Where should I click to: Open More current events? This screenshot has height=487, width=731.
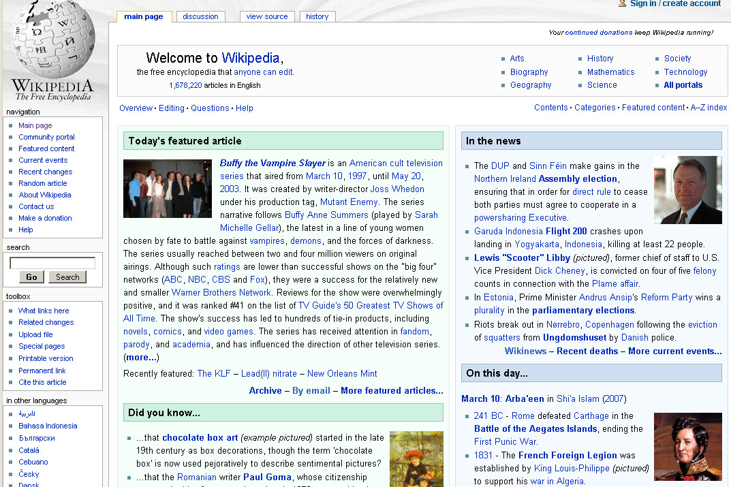674,351
